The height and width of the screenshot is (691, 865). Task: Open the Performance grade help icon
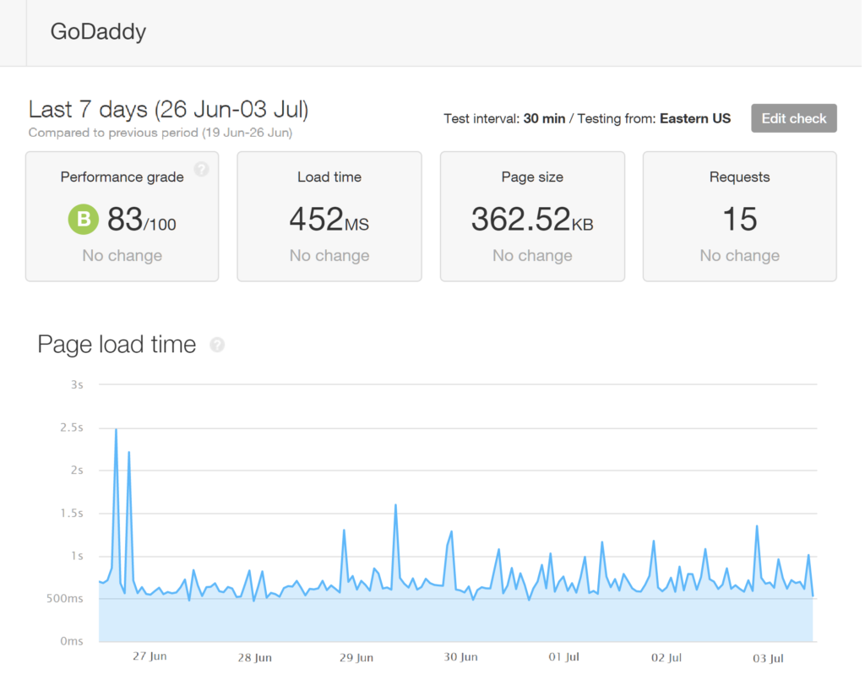(x=201, y=169)
